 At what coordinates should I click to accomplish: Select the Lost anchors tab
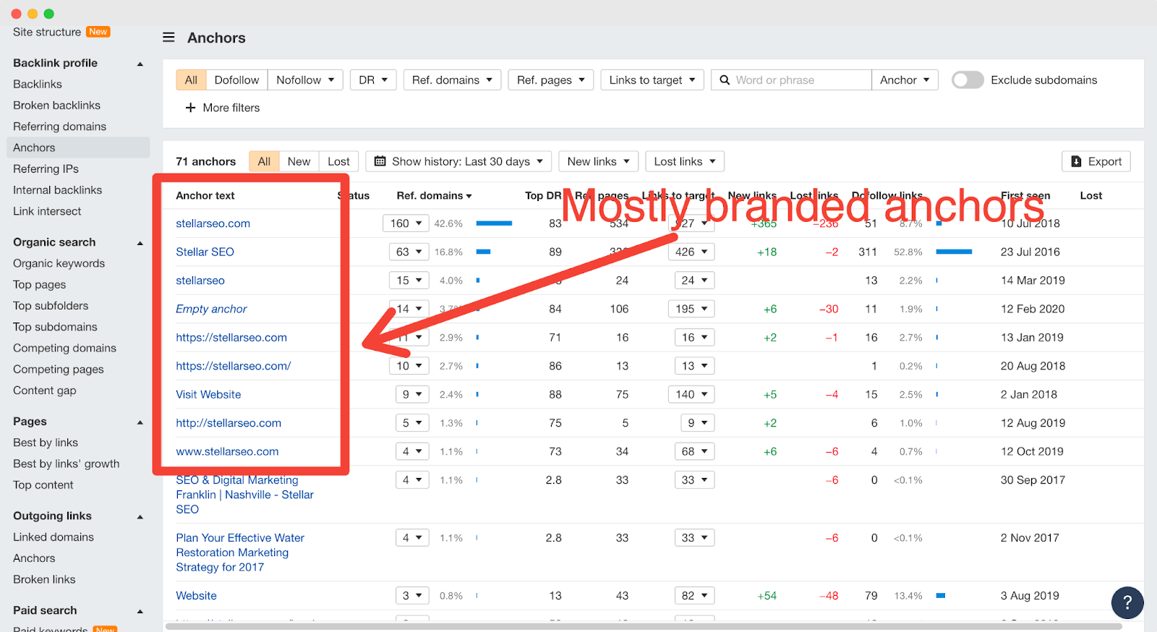(338, 161)
